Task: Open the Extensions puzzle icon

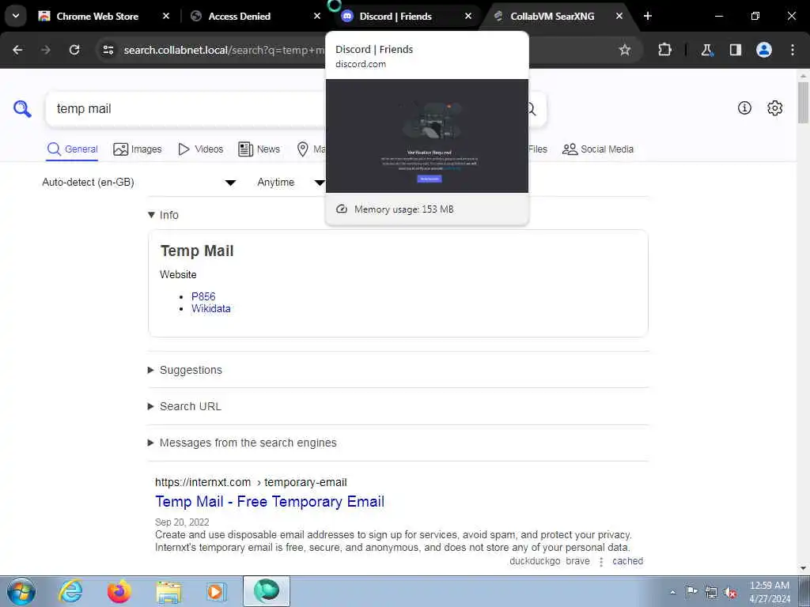Action: click(x=664, y=50)
